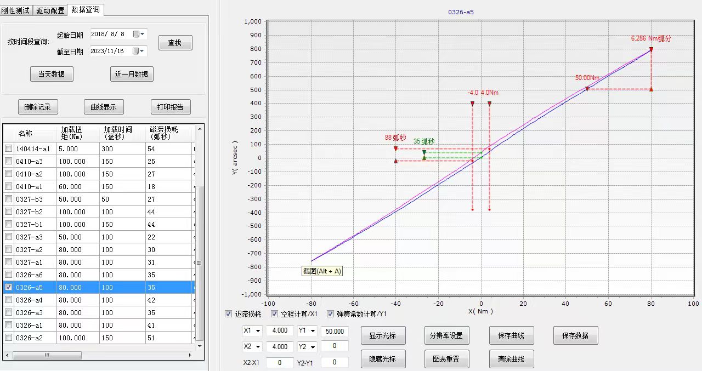Open the Y2 dropdown selector
The width and height of the screenshot is (702, 371).
click(313, 347)
